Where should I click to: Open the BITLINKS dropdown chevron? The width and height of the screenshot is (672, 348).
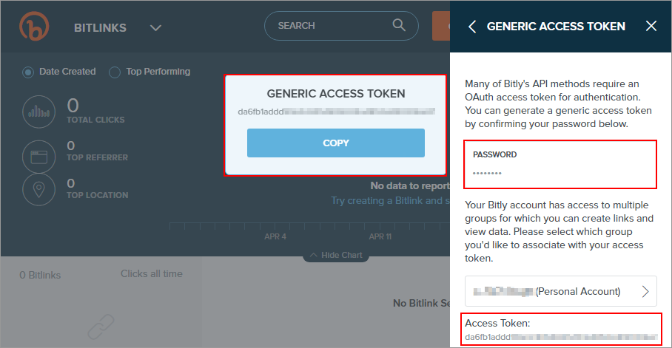pos(155,28)
